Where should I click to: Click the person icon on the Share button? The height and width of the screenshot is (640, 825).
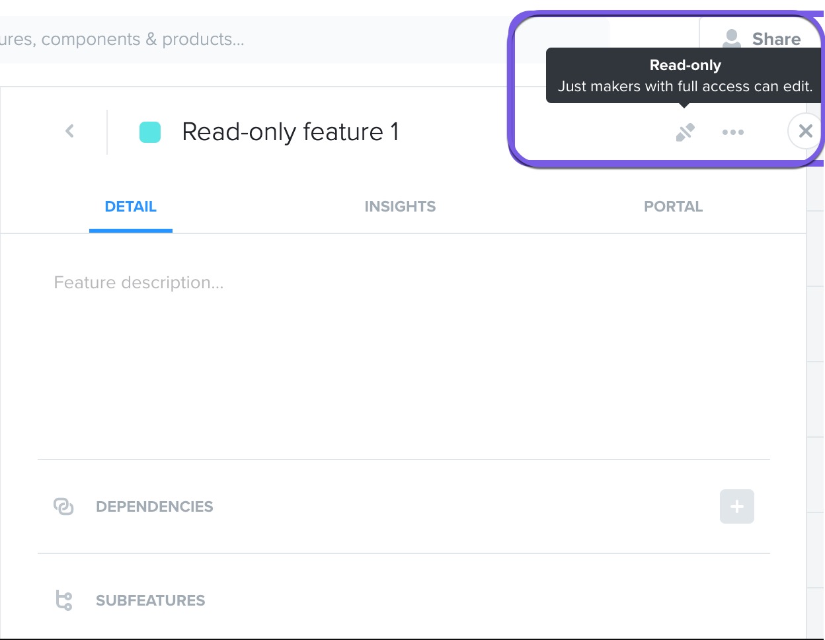tap(731, 38)
